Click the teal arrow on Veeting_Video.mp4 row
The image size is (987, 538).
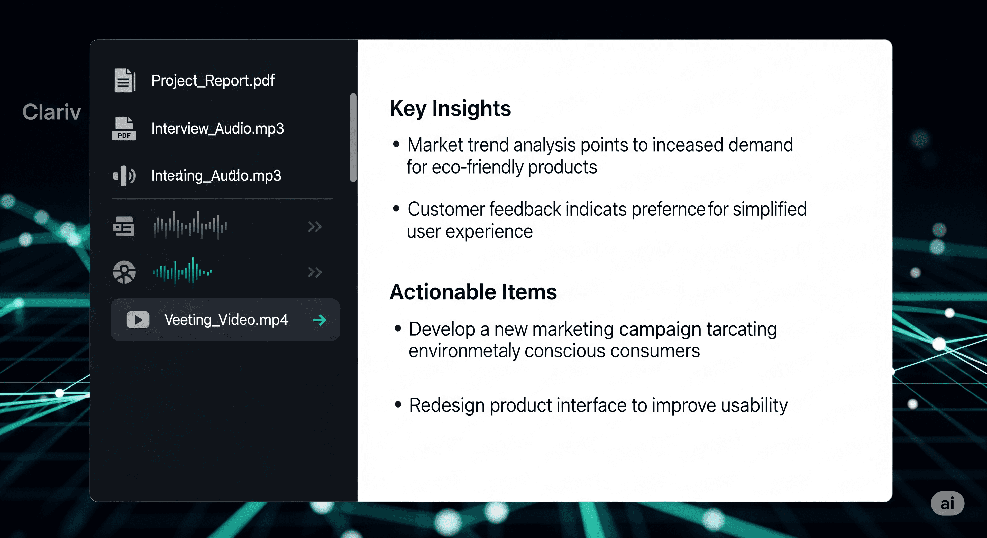319,320
